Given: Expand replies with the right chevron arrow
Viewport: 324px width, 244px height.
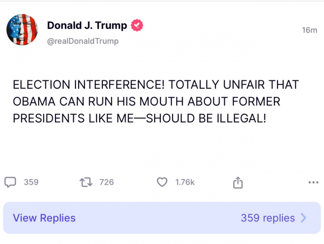Looking at the screenshot, I should coord(304,218).
